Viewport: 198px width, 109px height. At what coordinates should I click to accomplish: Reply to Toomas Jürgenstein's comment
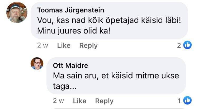[88, 45]
